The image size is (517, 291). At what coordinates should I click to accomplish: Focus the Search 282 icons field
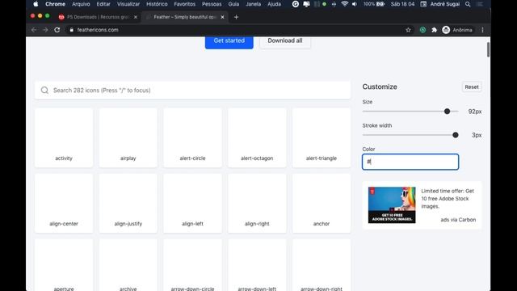click(192, 91)
